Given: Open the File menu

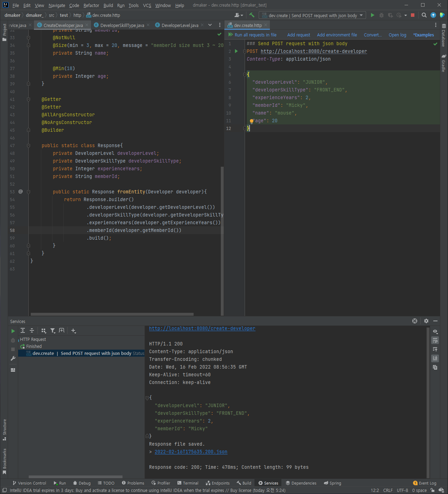Looking at the screenshot, I should (16, 5).
